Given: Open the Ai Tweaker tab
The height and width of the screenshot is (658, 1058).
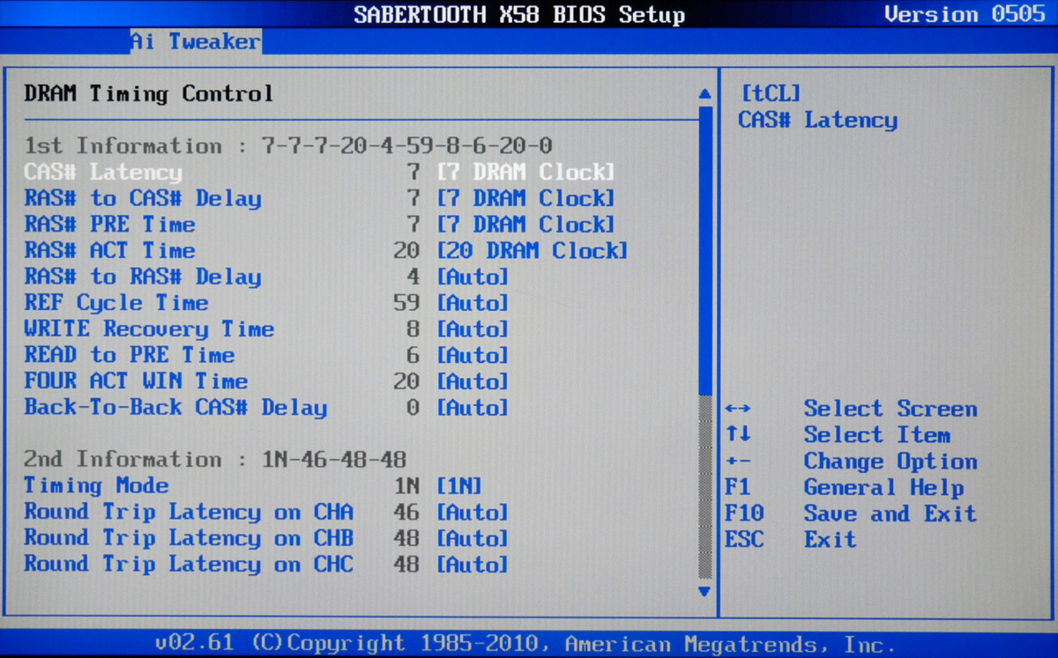Looking at the screenshot, I should pyautogui.click(x=196, y=41).
